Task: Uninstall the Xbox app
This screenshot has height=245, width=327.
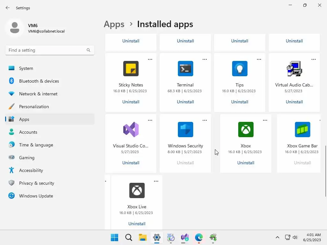Action: pos(246,163)
